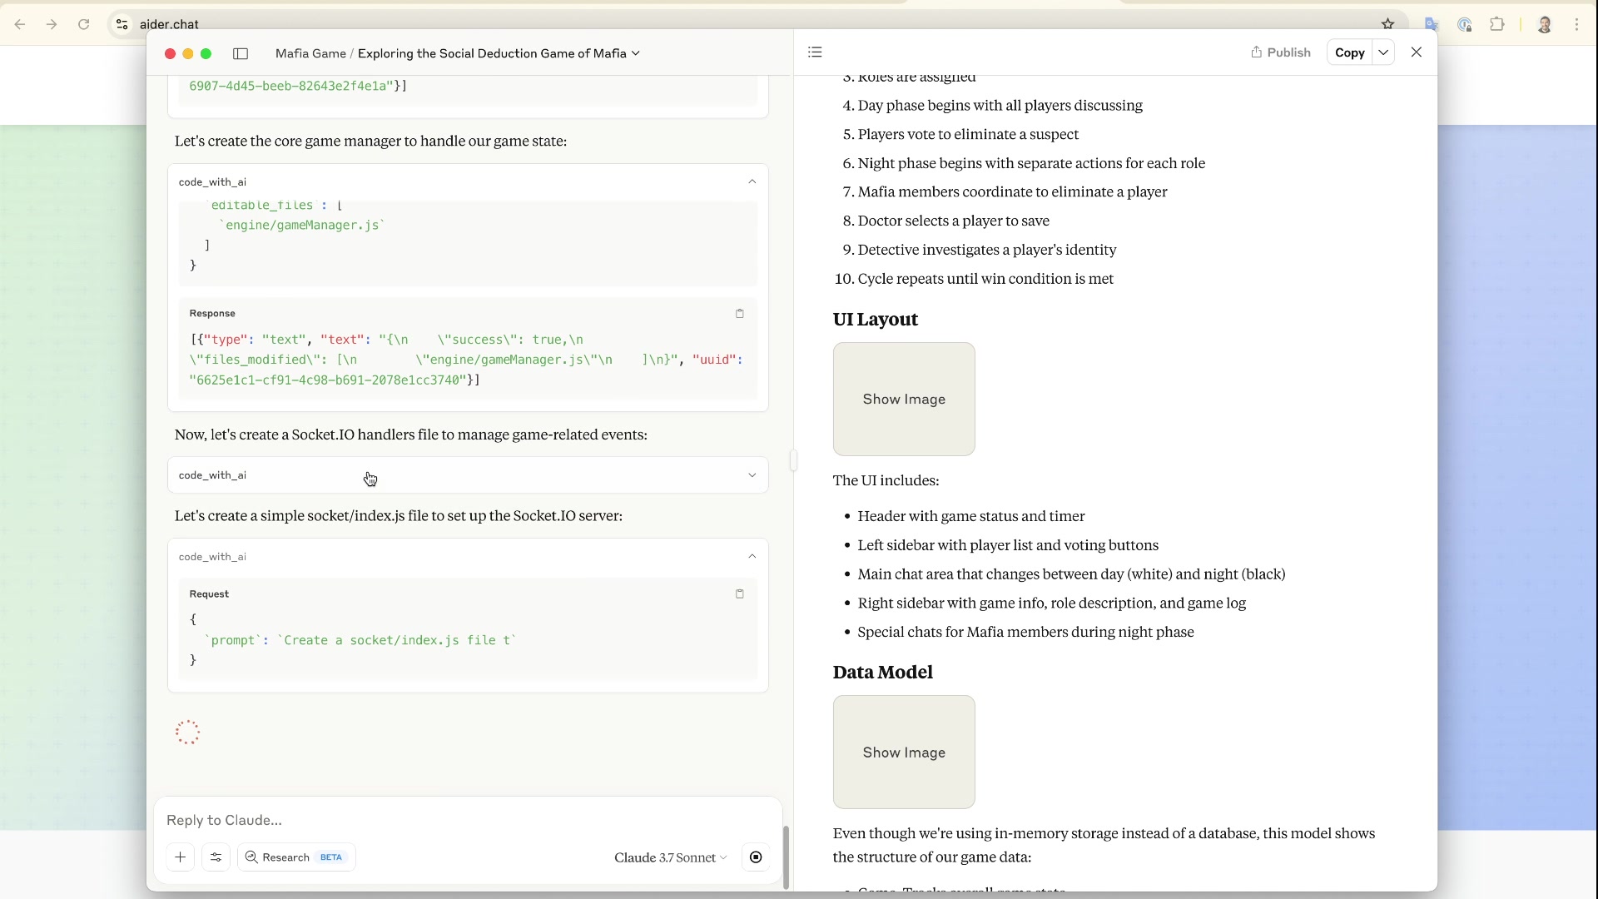Open the Copy options dropdown arrow
Image resolution: width=1598 pixels, height=899 pixels.
pos(1383,52)
